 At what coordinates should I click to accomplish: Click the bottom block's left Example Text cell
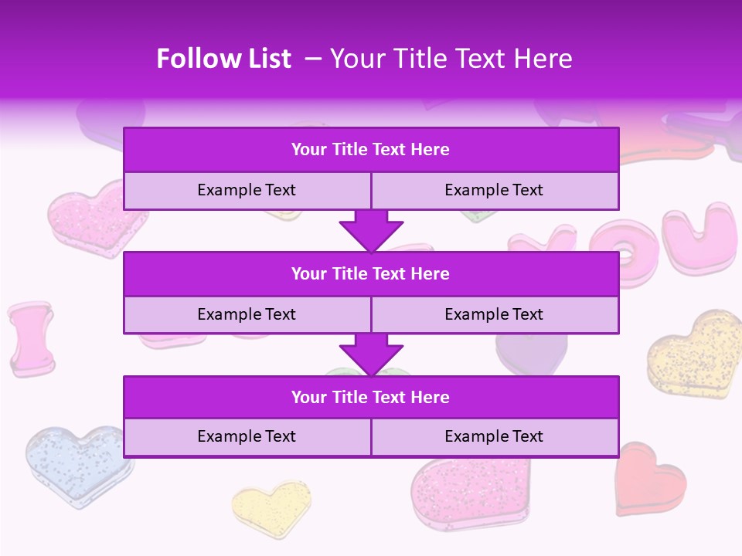[x=247, y=437]
